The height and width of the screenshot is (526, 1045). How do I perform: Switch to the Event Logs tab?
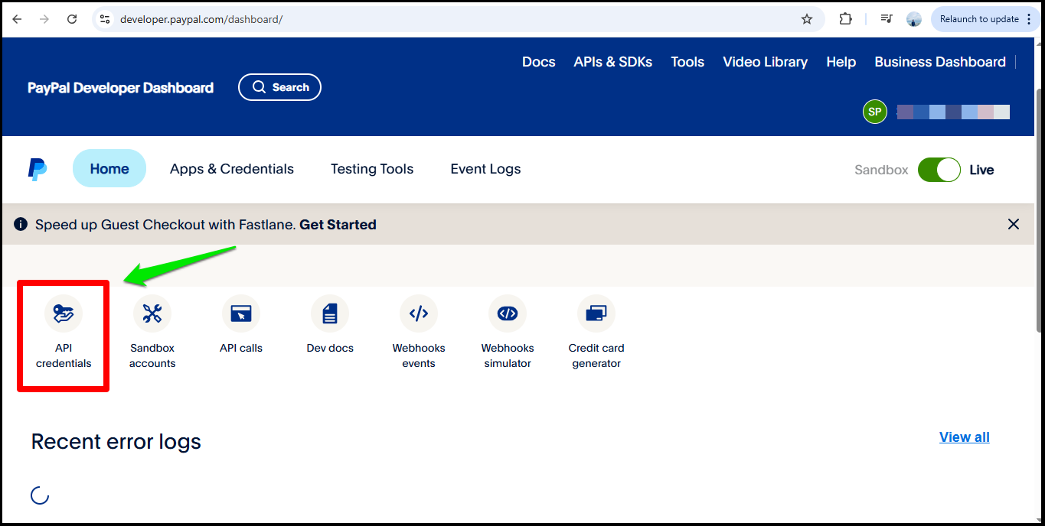point(485,169)
